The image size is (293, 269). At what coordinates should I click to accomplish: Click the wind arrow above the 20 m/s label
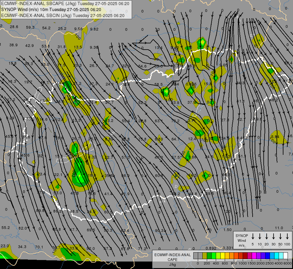tap(266, 236)
